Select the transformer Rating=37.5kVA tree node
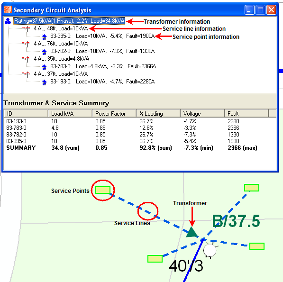 pyautogui.click(x=70, y=21)
